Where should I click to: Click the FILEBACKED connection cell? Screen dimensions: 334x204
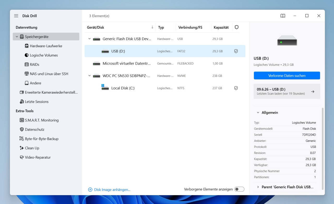click(186, 64)
